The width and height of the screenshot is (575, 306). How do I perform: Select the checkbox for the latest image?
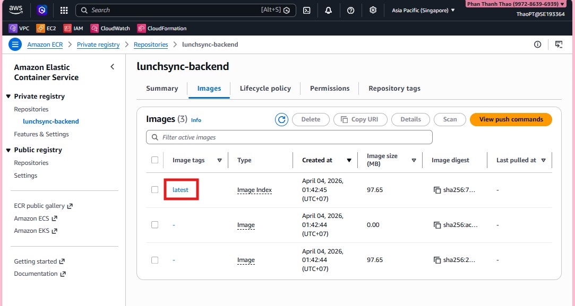(155, 190)
